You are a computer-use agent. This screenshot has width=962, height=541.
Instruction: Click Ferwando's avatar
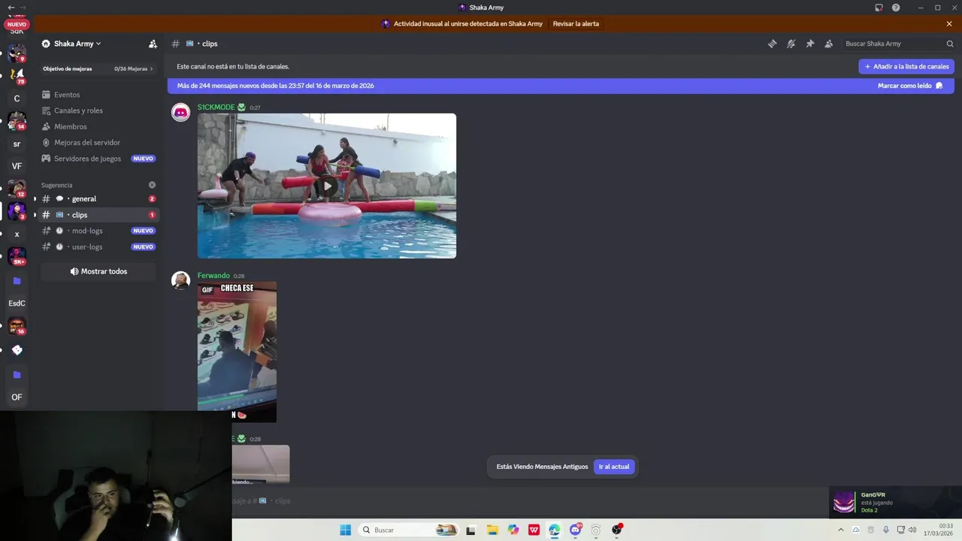click(180, 281)
